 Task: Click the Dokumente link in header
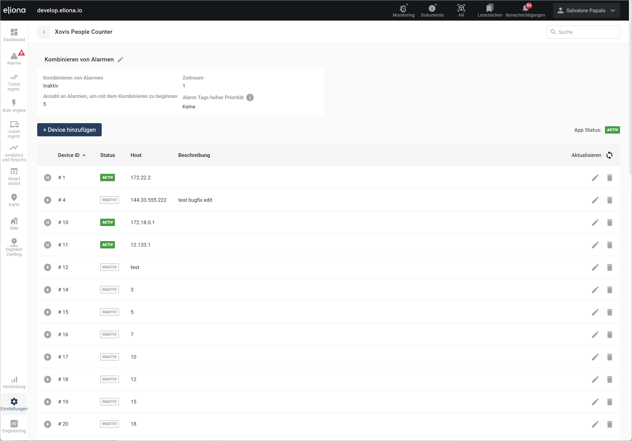432,10
